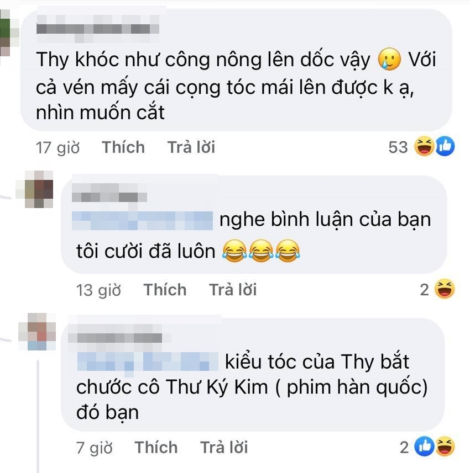Open the 13 giờ timestamp link

tap(98, 290)
